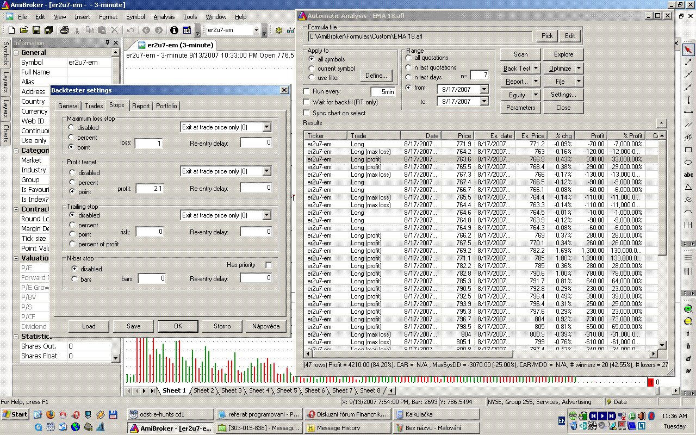Click the Open folder toolbar icon
696x435 pixels.
[24, 30]
